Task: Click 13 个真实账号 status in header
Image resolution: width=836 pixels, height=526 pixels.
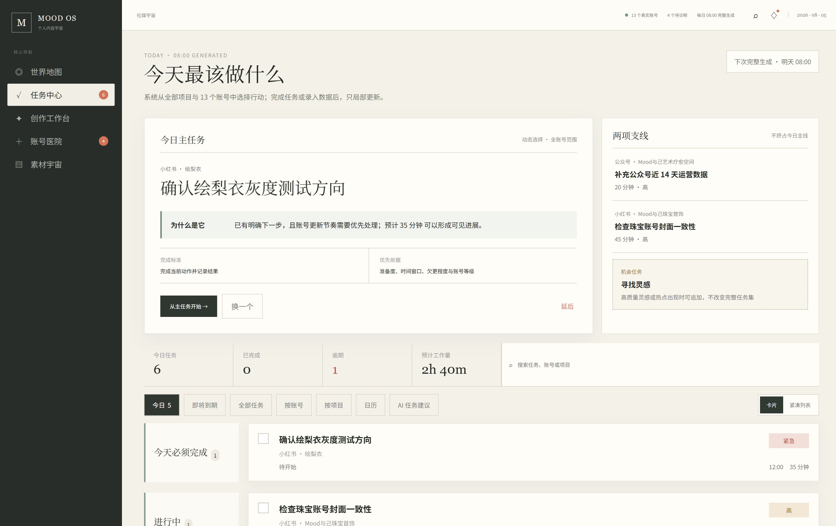Action: pyautogui.click(x=641, y=15)
